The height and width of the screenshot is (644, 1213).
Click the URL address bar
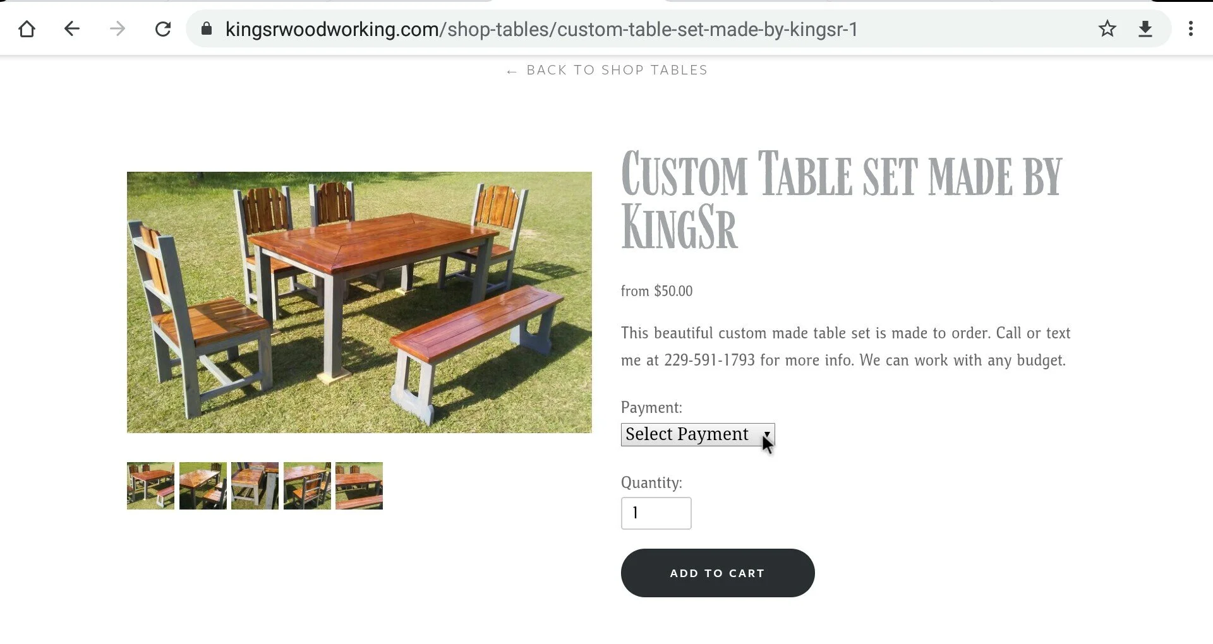coord(651,29)
